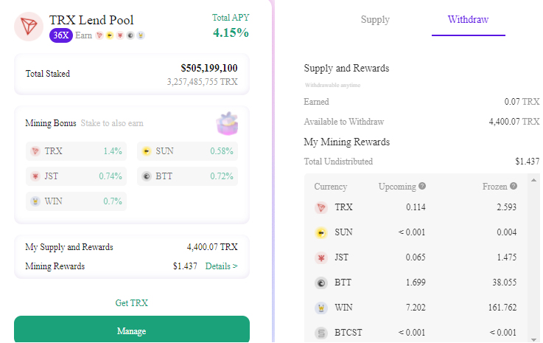Click the Get TRX link

point(132,302)
